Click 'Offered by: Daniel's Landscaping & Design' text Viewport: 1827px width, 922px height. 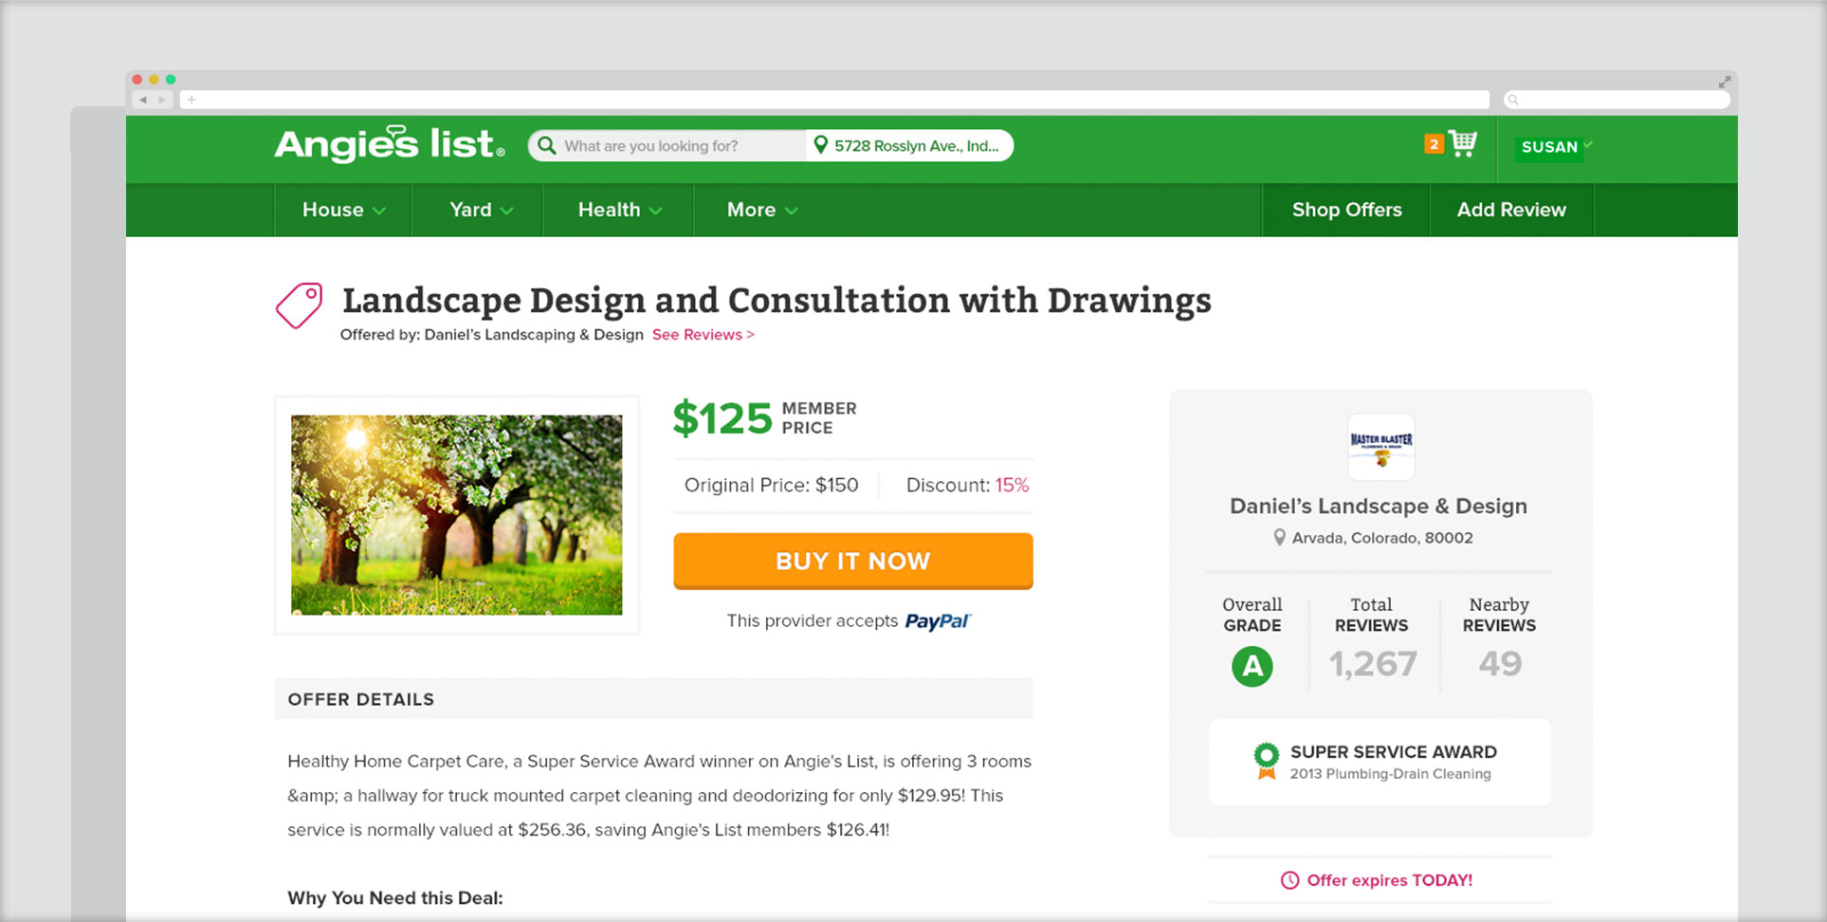coord(491,335)
